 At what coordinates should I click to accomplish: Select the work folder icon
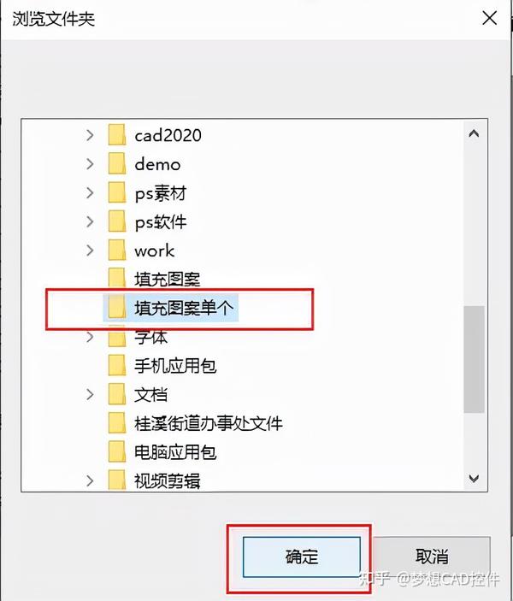pos(116,250)
